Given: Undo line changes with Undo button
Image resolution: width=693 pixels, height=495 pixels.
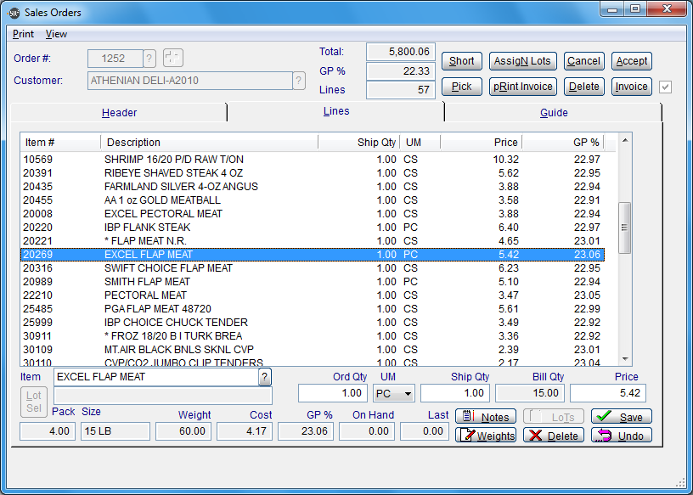Looking at the screenshot, I should pyautogui.click(x=622, y=436).
